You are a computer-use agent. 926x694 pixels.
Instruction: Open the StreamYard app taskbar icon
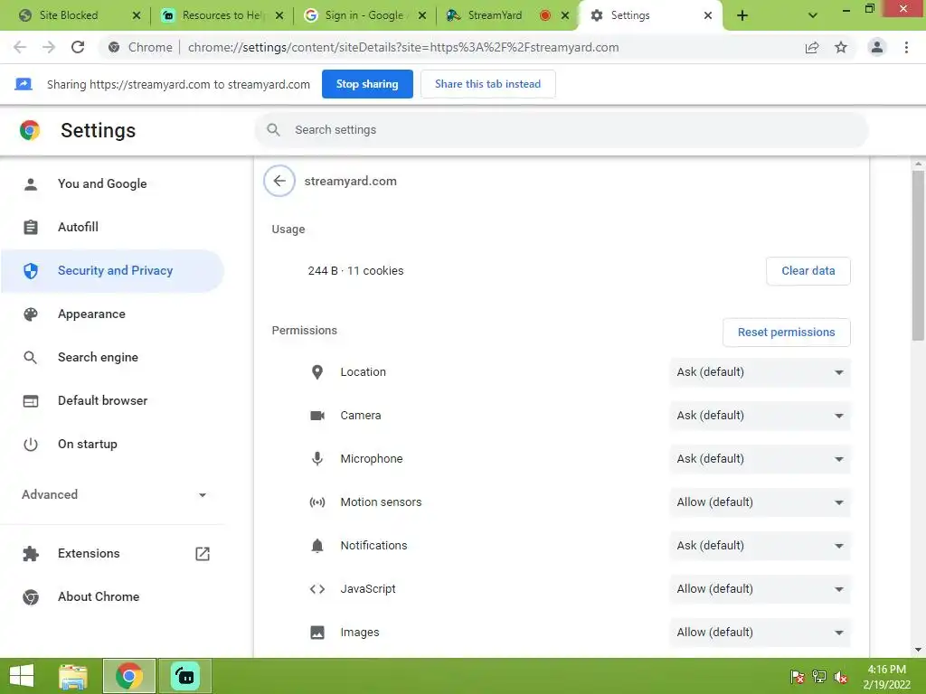pyautogui.click(x=184, y=676)
